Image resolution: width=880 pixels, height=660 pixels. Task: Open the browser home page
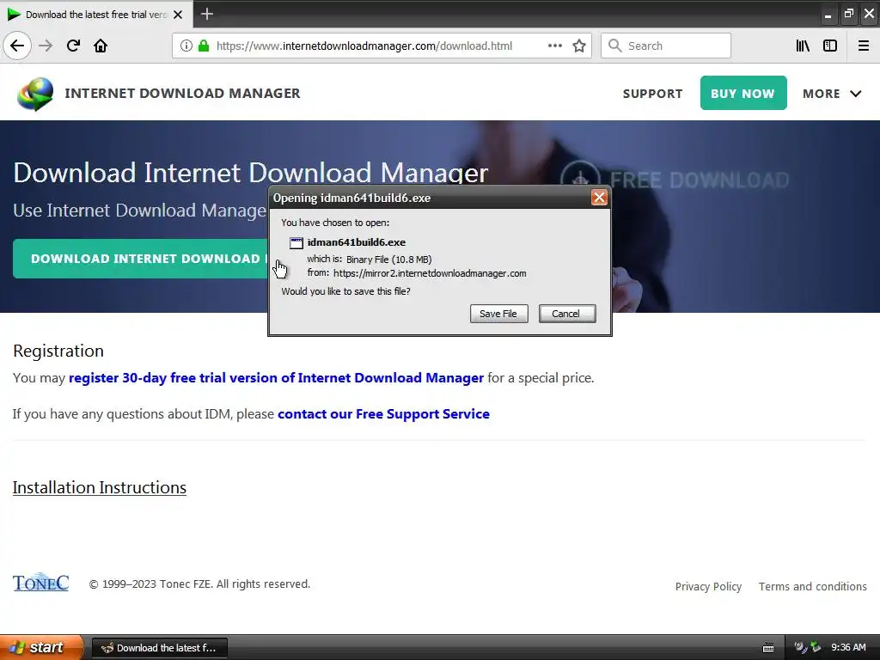pos(101,46)
